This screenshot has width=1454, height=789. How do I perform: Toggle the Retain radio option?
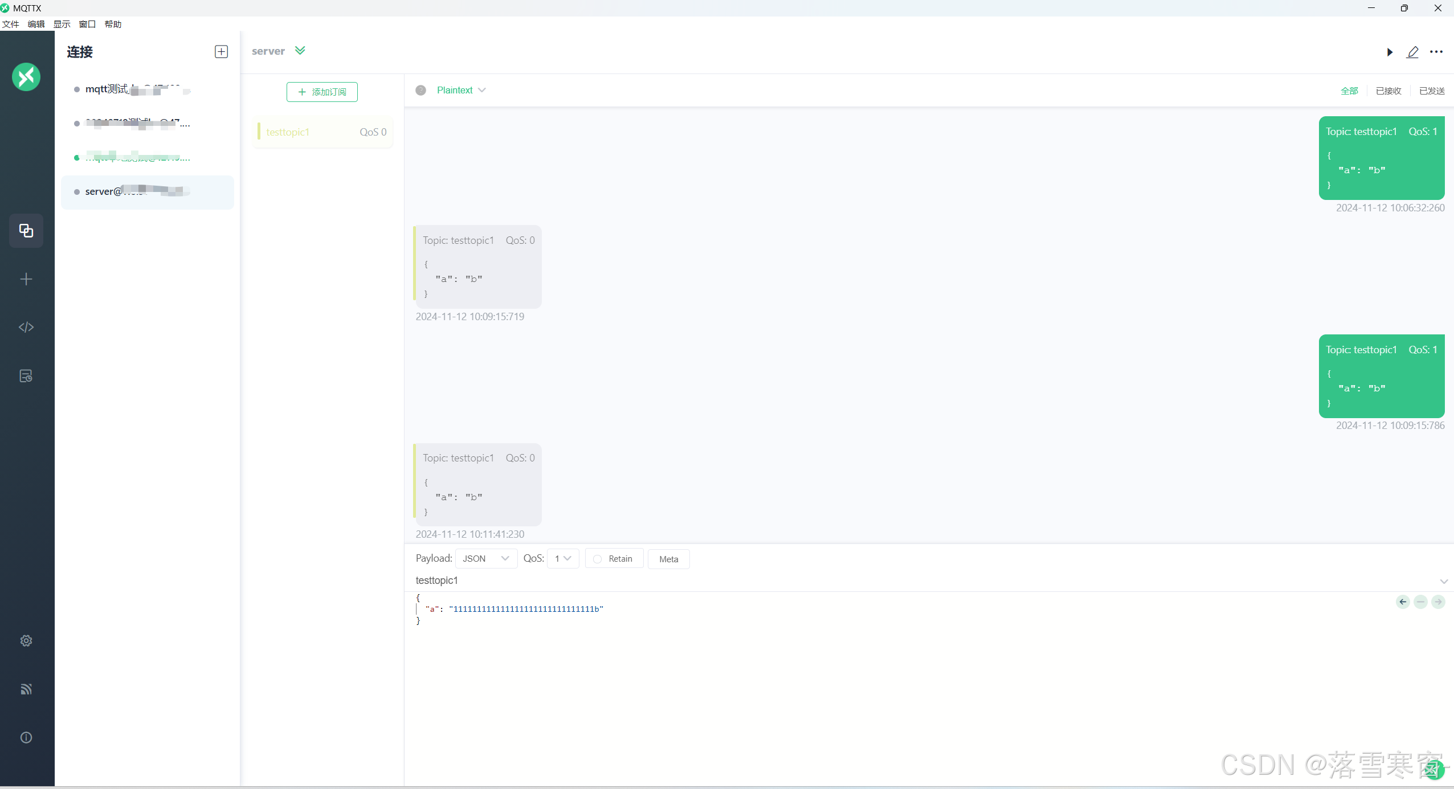click(597, 559)
